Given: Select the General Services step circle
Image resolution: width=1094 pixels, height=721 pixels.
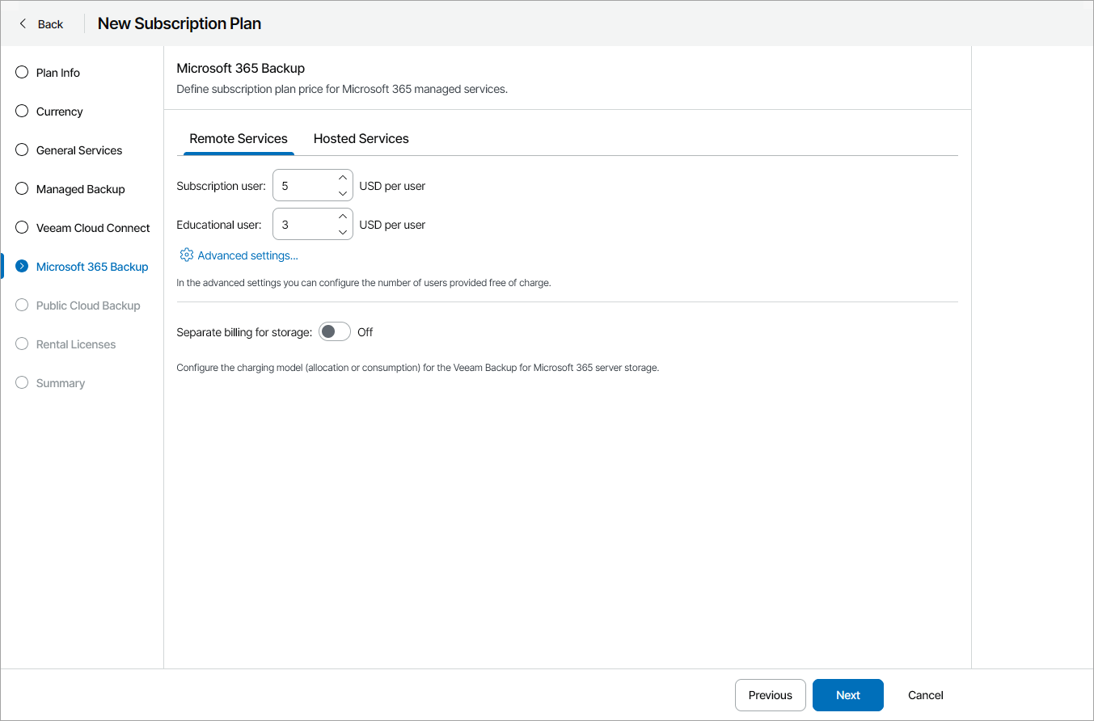Looking at the screenshot, I should click(21, 150).
